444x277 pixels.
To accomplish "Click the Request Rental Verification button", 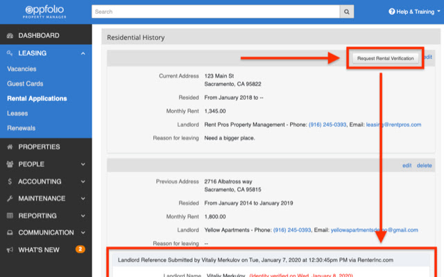I will tap(386, 58).
